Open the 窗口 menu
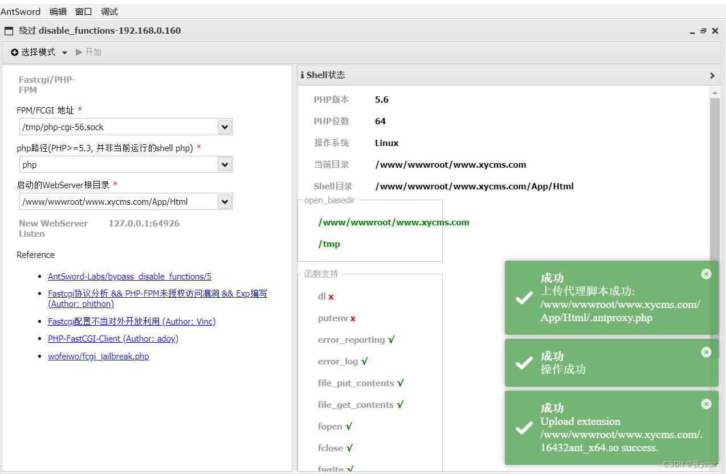Screen dimensions: 726x474 pos(83,11)
